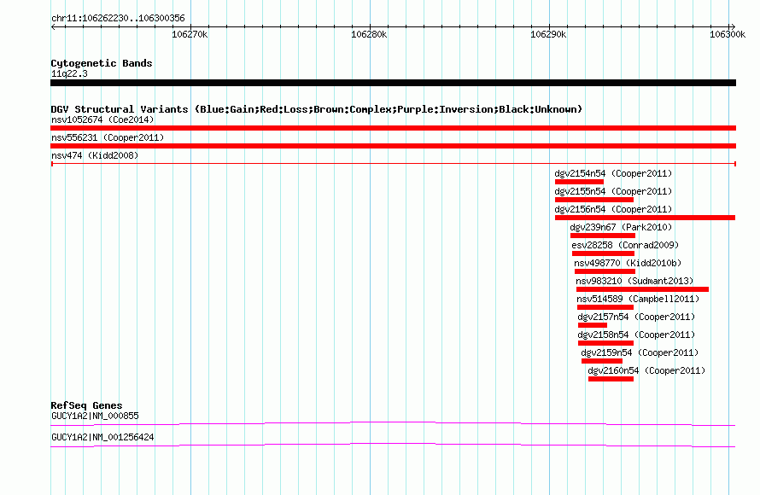Click the red bar for nsv556231
The width and height of the screenshot is (760, 495).
click(x=393, y=146)
